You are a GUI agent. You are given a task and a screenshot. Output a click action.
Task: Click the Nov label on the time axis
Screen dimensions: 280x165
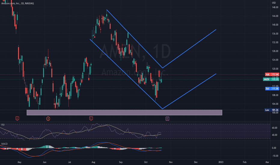point(171,162)
